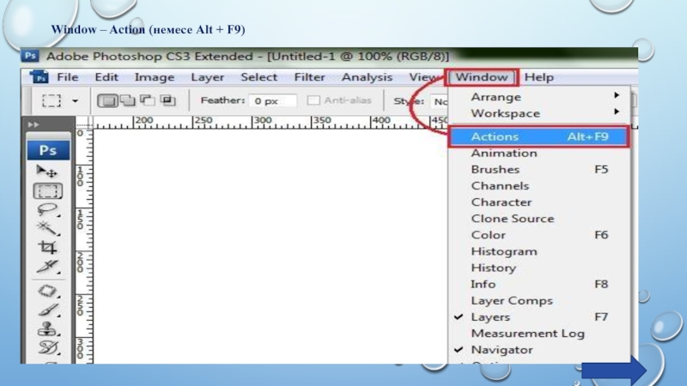This screenshot has height=386, width=687.
Task: Select the Move tool
Action: point(47,172)
